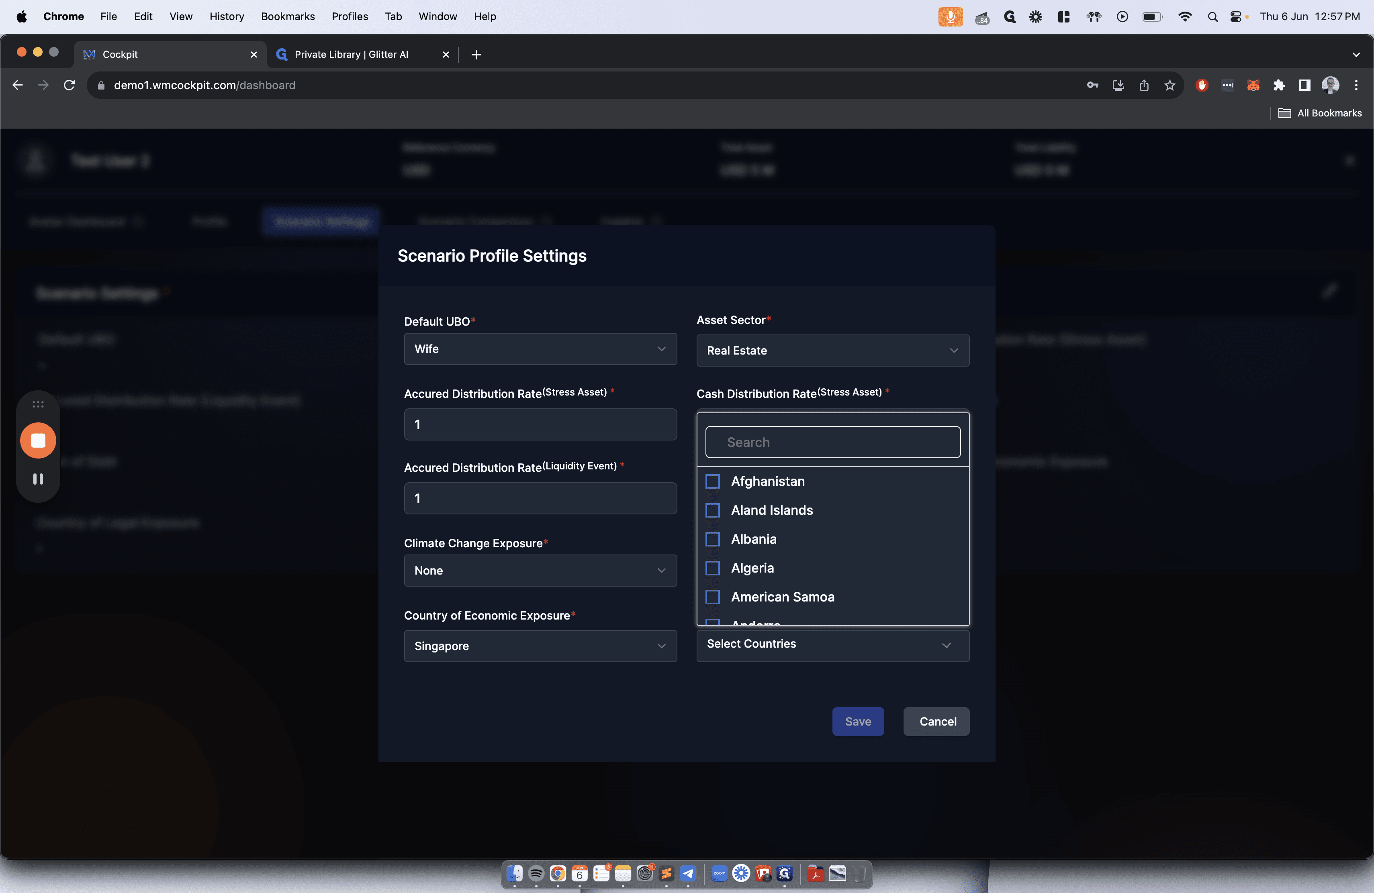Open the File menu
The width and height of the screenshot is (1374, 893).
coord(108,17)
